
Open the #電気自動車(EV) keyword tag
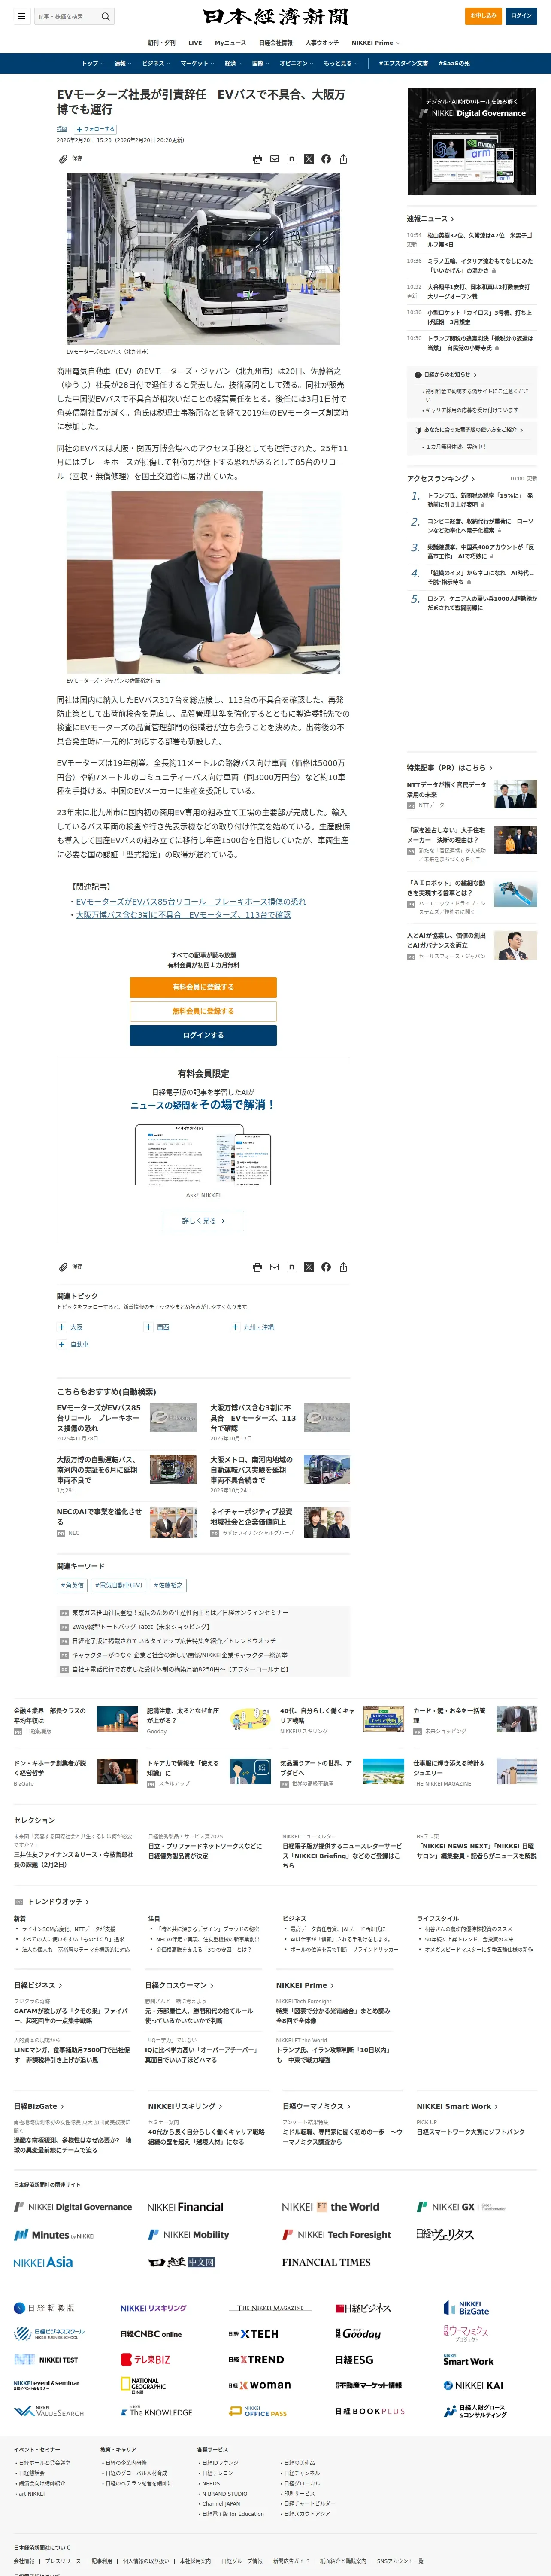[118, 1585]
